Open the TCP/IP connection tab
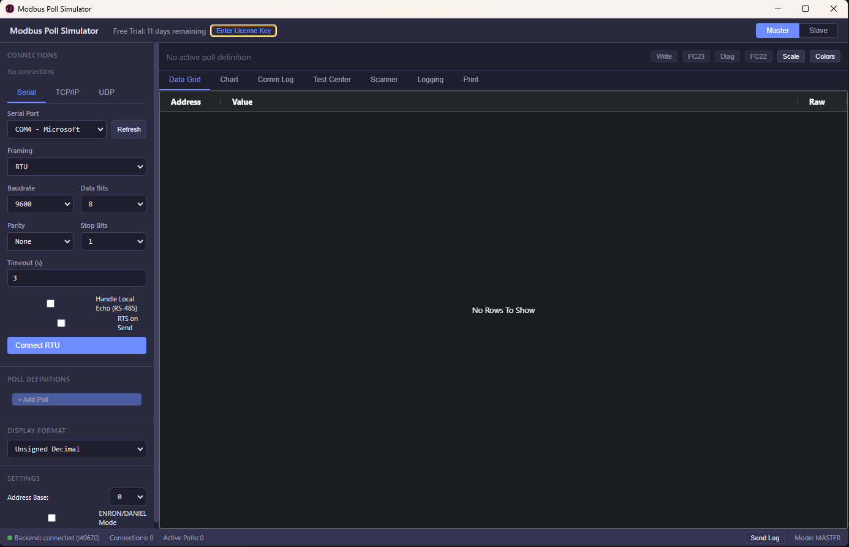Image resolution: width=849 pixels, height=547 pixels. tap(67, 92)
